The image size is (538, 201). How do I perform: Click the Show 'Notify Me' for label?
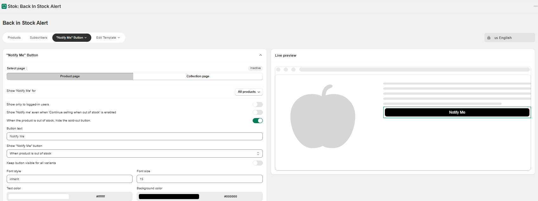pos(21,91)
